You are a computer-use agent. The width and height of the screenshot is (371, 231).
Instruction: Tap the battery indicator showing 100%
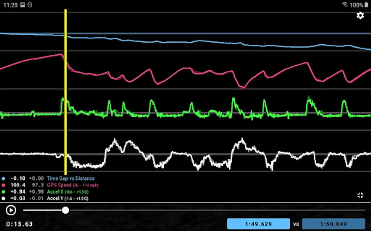point(361,5)
